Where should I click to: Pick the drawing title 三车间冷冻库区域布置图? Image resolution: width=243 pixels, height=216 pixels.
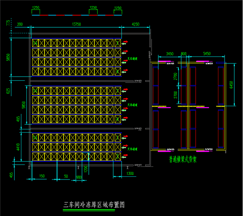pyautogui.click(x=94, y=205)
